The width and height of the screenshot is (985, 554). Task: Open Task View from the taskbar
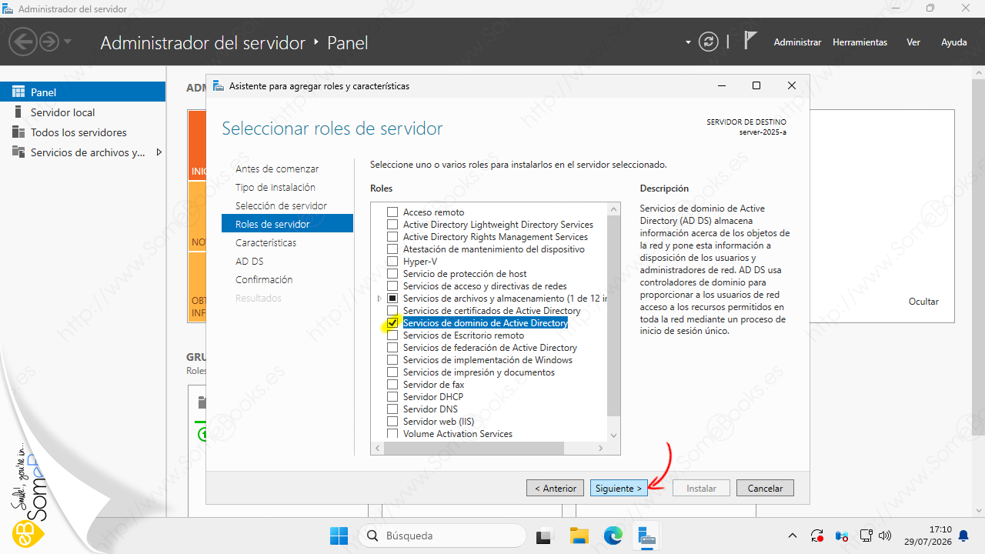545,536
